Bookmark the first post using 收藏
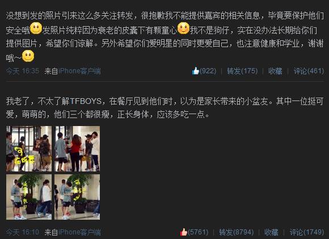Image resolution: width=329 pixels, height=239 pixels. [x=275, y=71]
